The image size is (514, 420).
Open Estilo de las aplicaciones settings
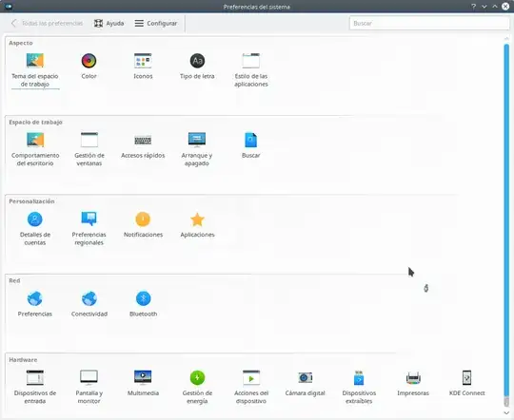pyautogui.click(x=251, y=70)
